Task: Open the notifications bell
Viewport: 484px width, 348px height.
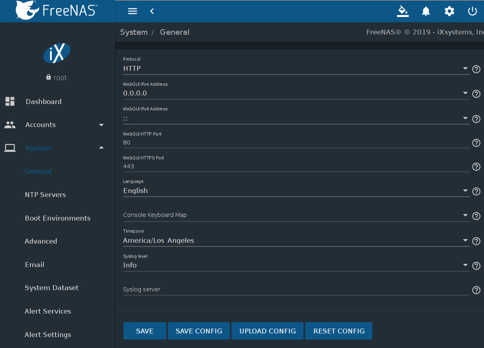Action: (x=426, y=11)
